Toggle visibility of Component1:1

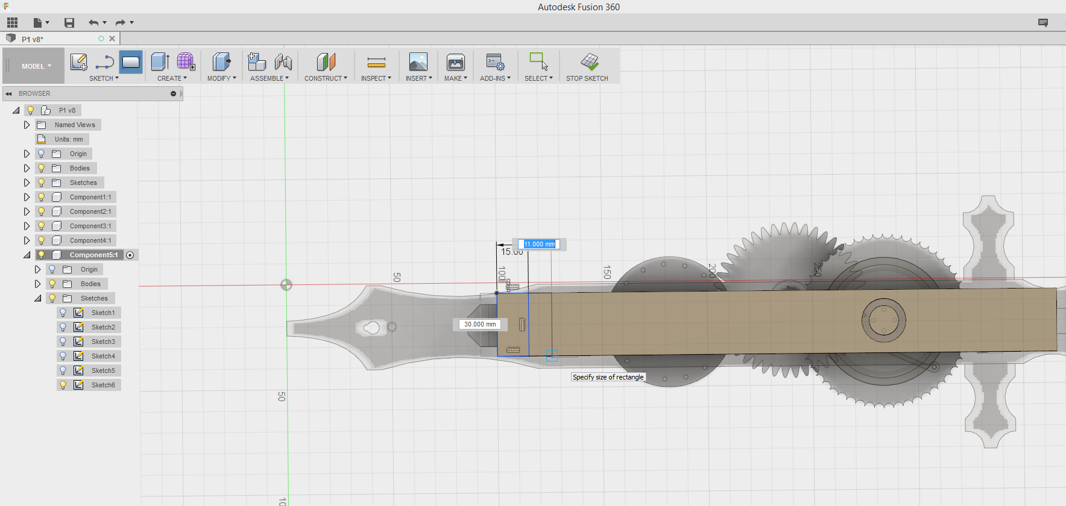pos(41,197)
